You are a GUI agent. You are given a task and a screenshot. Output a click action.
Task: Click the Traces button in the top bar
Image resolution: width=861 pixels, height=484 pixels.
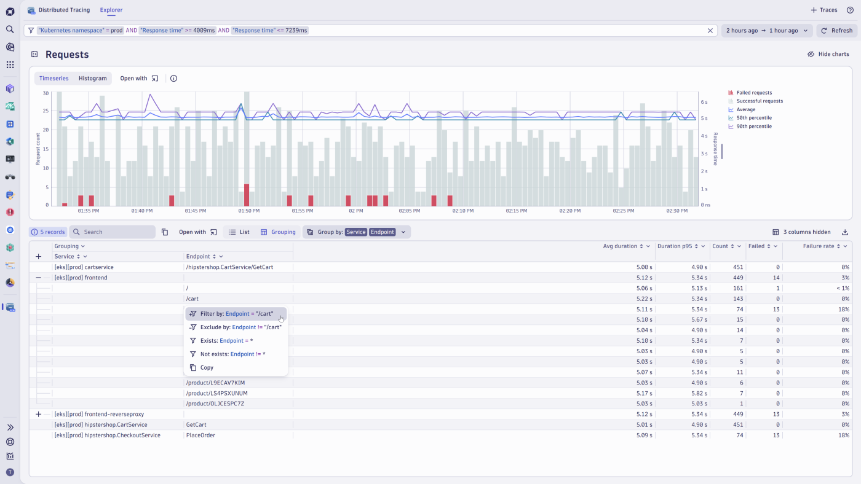pos(823,10)
